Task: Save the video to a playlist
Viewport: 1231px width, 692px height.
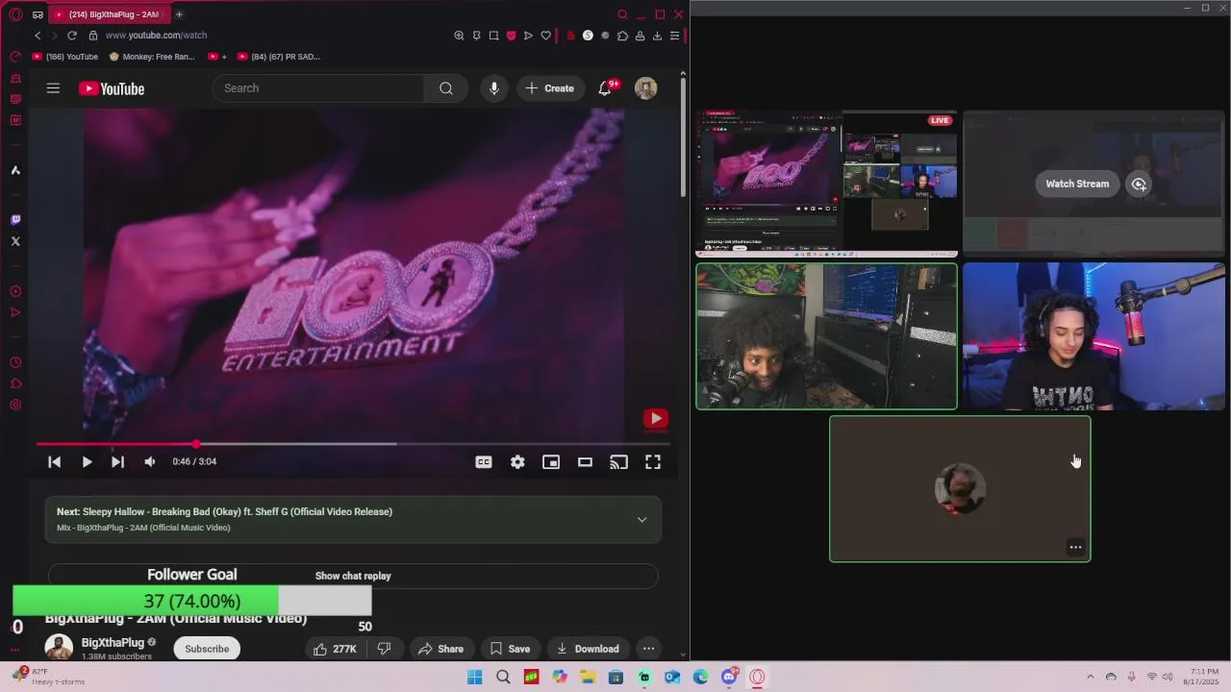Action: pyautogui.click(x=510, y=649)
